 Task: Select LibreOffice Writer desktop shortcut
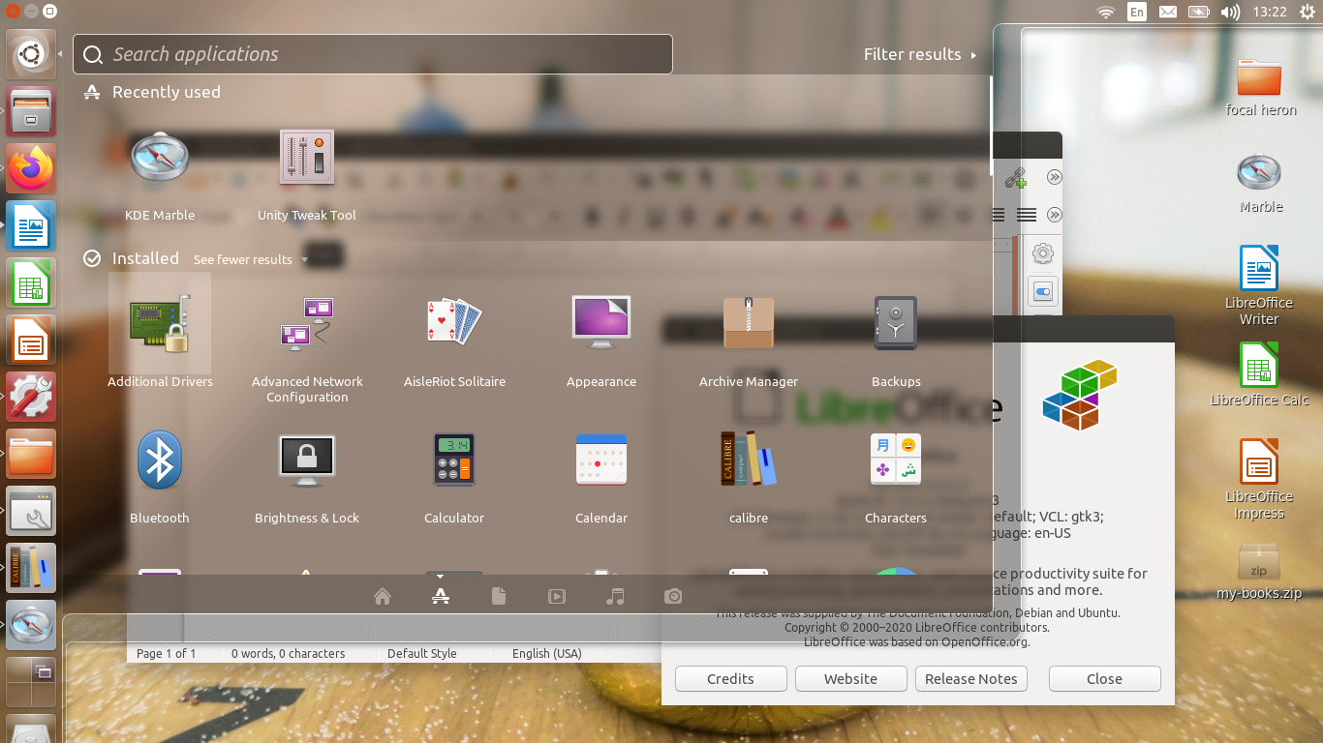[x=1260, y=284]
